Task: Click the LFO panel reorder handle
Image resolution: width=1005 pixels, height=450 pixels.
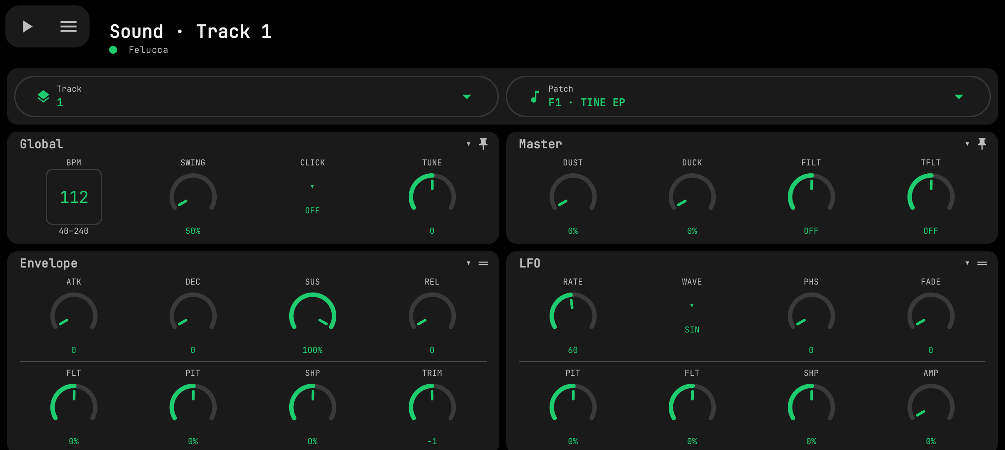Action: tap(982, 263)
